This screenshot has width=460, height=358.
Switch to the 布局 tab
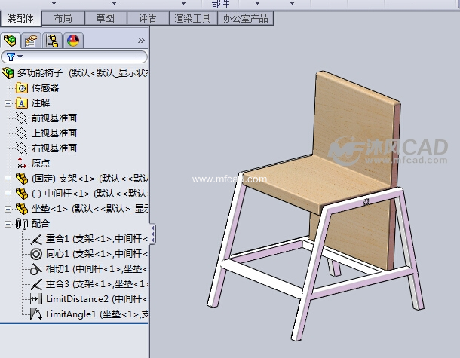63,19
